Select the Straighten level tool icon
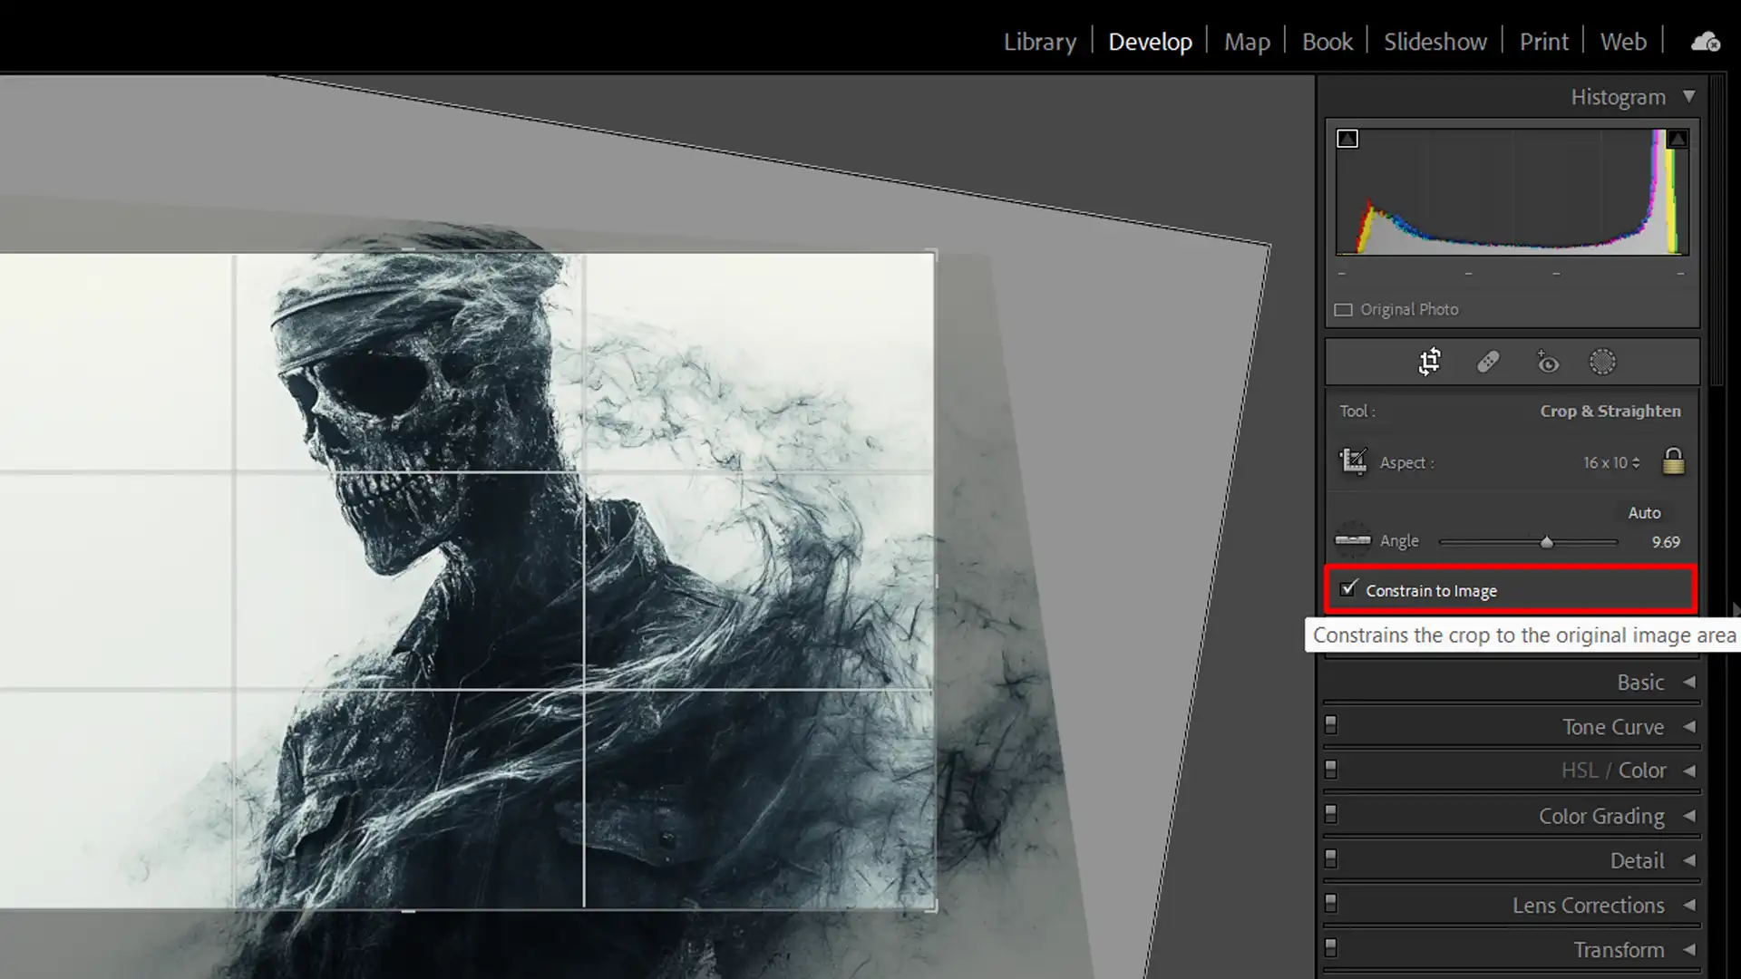This screenshot has height=979, width=1741. pos(1353,540)
